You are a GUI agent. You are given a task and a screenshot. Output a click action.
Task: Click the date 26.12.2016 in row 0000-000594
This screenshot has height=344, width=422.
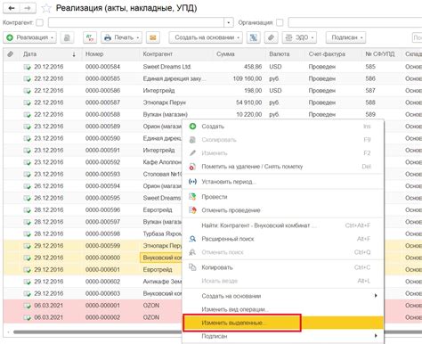pos(49,186)
